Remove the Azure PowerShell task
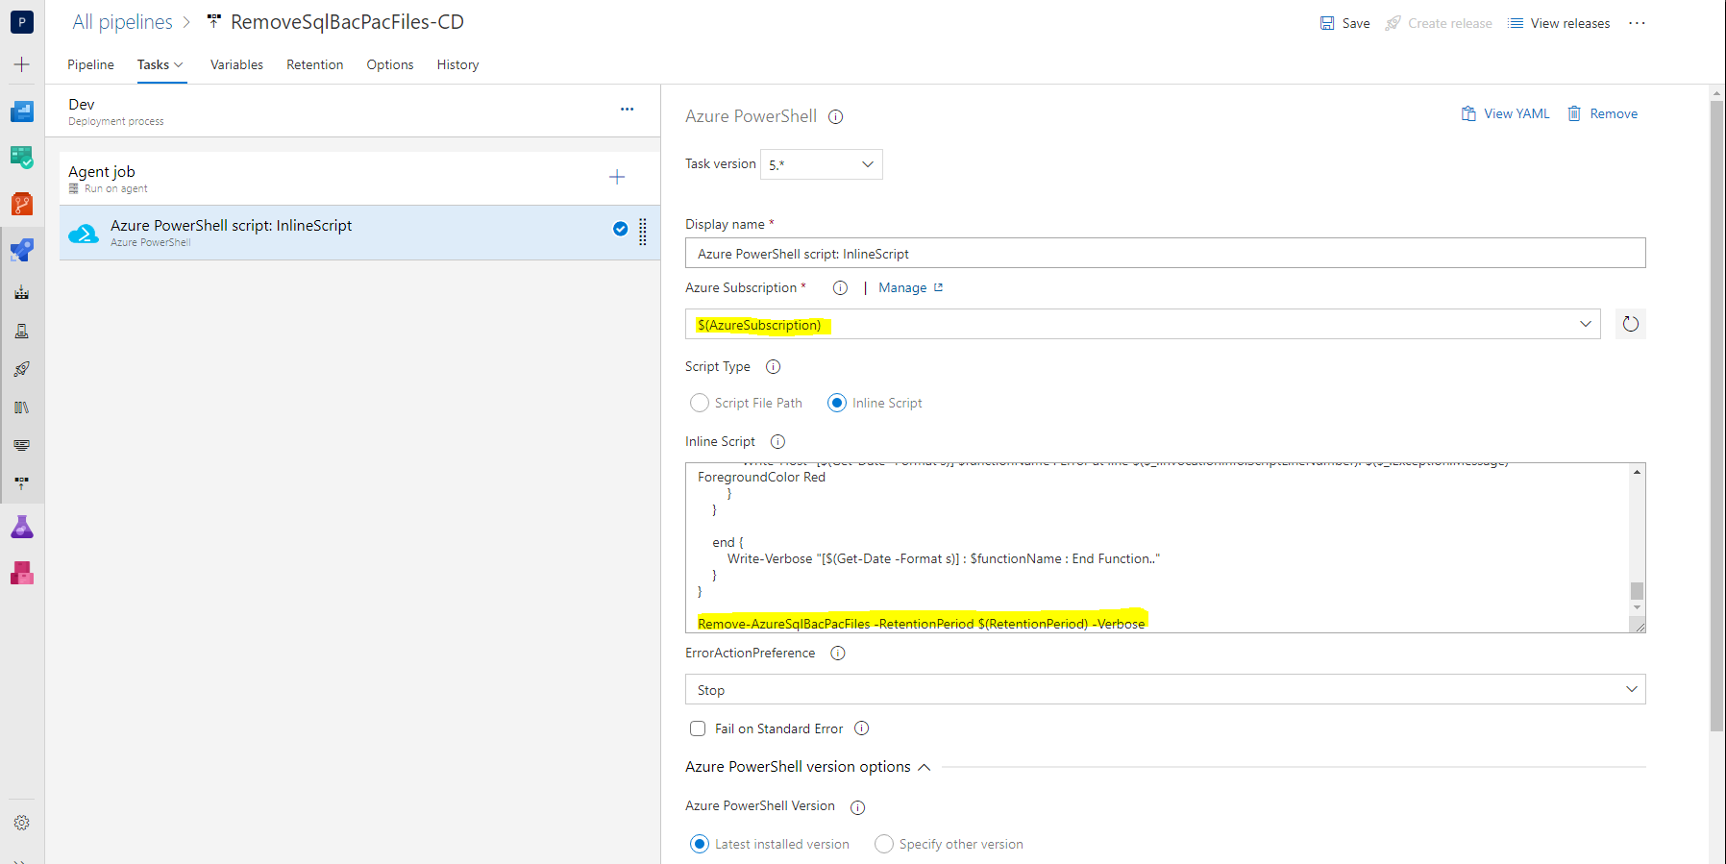The height and width of the screenshot is (864, 1726). tap(1602, 113)
